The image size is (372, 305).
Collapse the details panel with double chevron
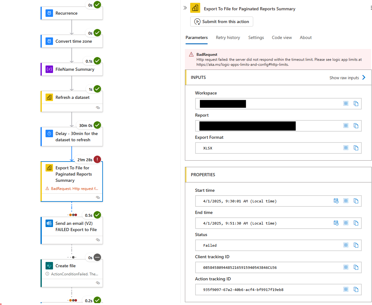click(185, 8)
